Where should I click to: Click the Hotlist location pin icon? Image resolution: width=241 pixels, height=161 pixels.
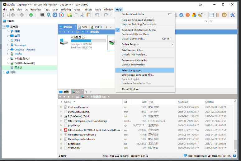pos(49,15)
